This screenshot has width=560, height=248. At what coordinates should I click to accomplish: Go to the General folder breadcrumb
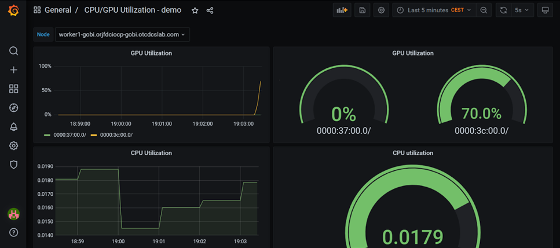click(x=58, y=10)
